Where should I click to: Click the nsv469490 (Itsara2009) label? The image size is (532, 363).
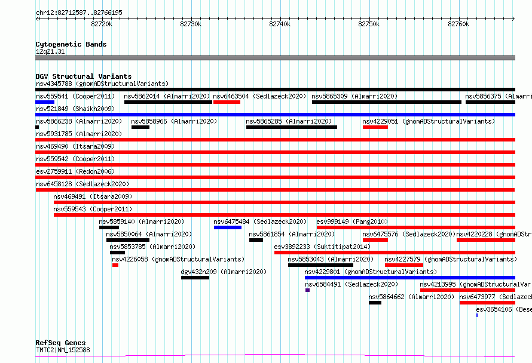[x=75, y=146]
